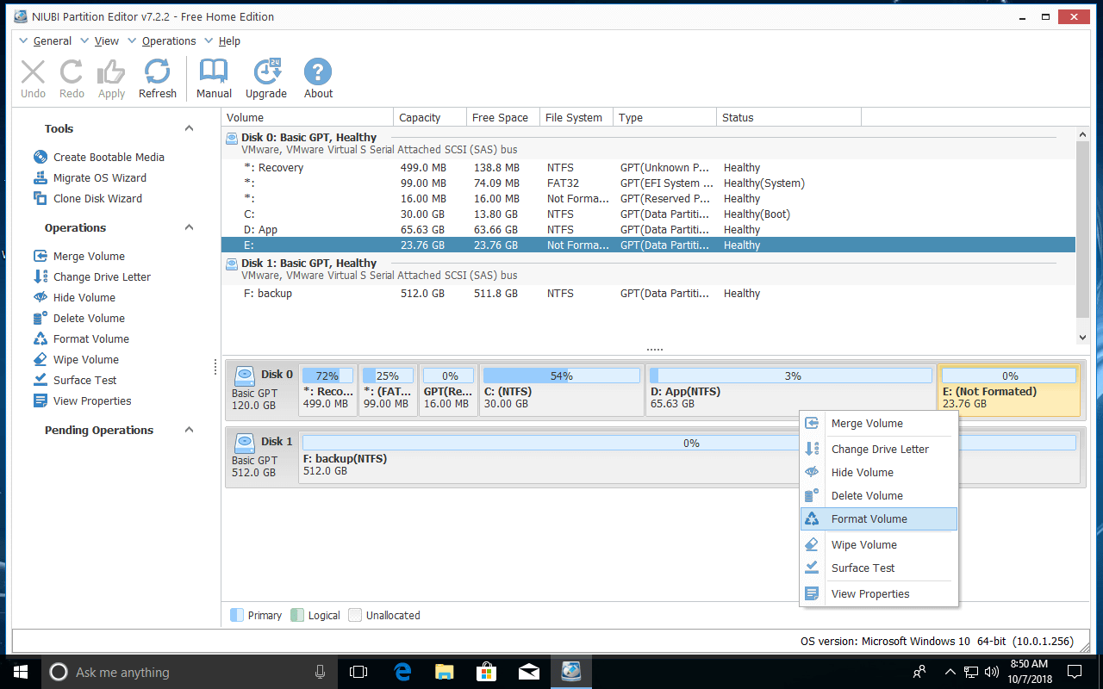Open Microsoft Edge from the taskbar
Screen dimensions: 1103x689
tap(402, 672)
